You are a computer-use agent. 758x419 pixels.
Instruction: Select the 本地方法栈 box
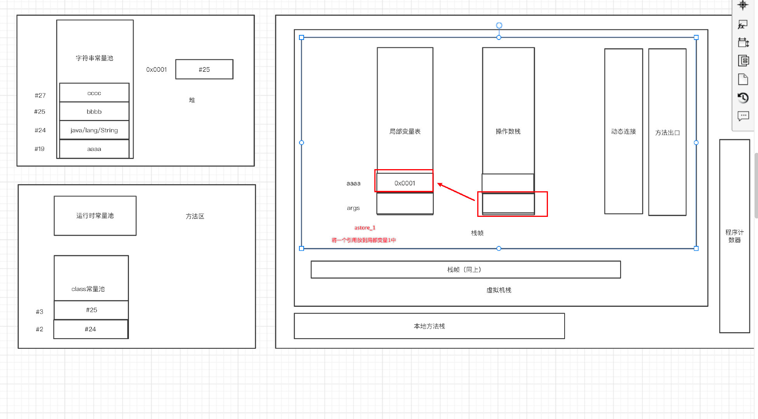pyautogui.click(x=429, y=326)
